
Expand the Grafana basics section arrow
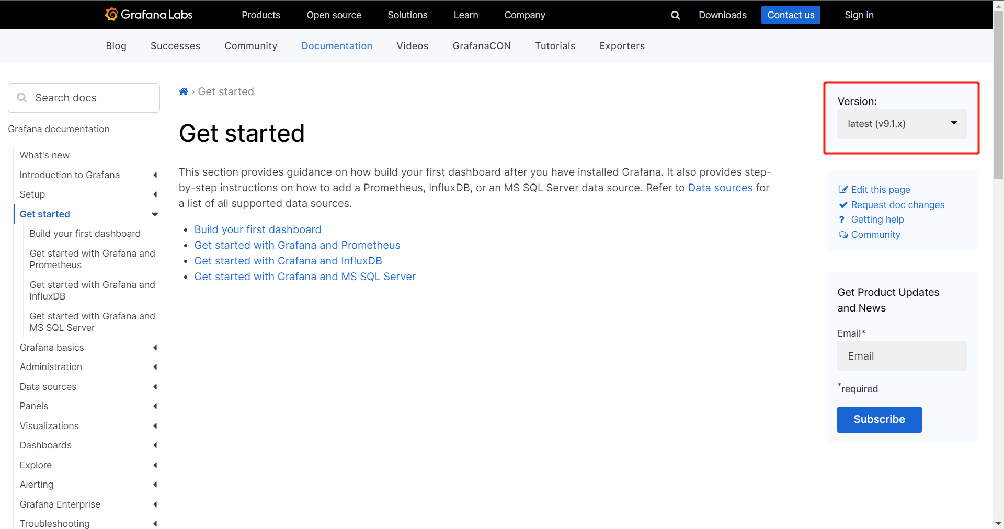click(x=155, y=348)
